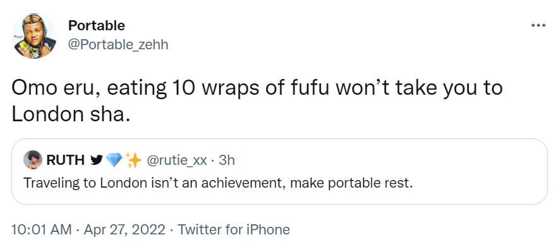Open Portable's profile picture
Viewport: 554px width, 247px height.
click(34, 36)
